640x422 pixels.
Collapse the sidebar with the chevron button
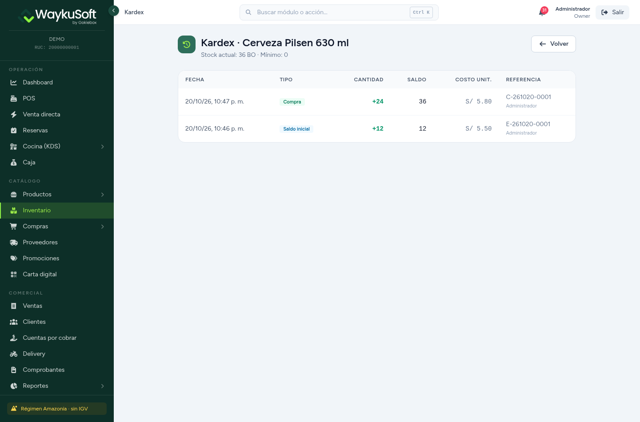click(114, 11)
